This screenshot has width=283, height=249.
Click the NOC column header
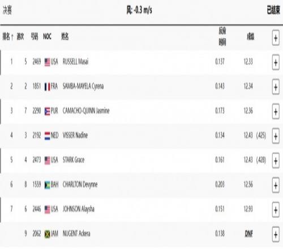click(47, 36)
